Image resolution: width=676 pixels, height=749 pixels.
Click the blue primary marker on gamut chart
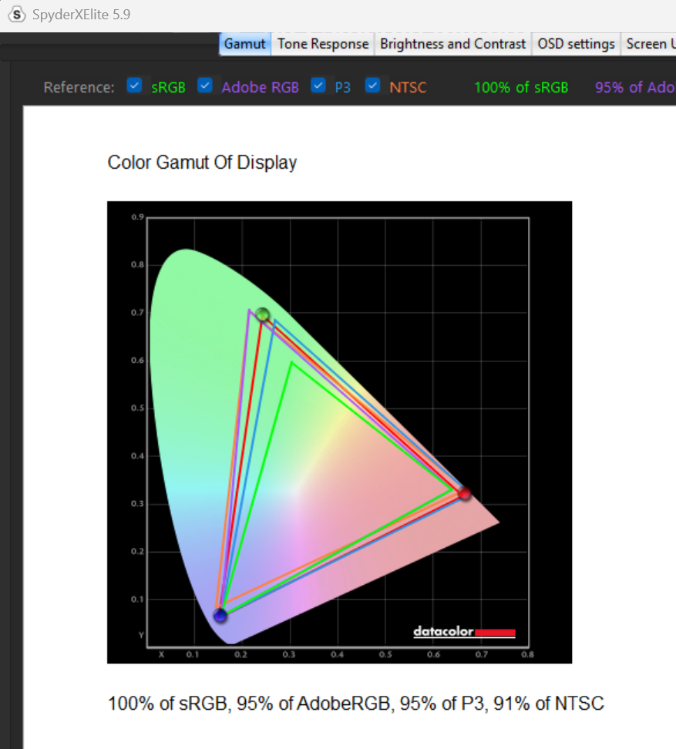tap(220, 615)
